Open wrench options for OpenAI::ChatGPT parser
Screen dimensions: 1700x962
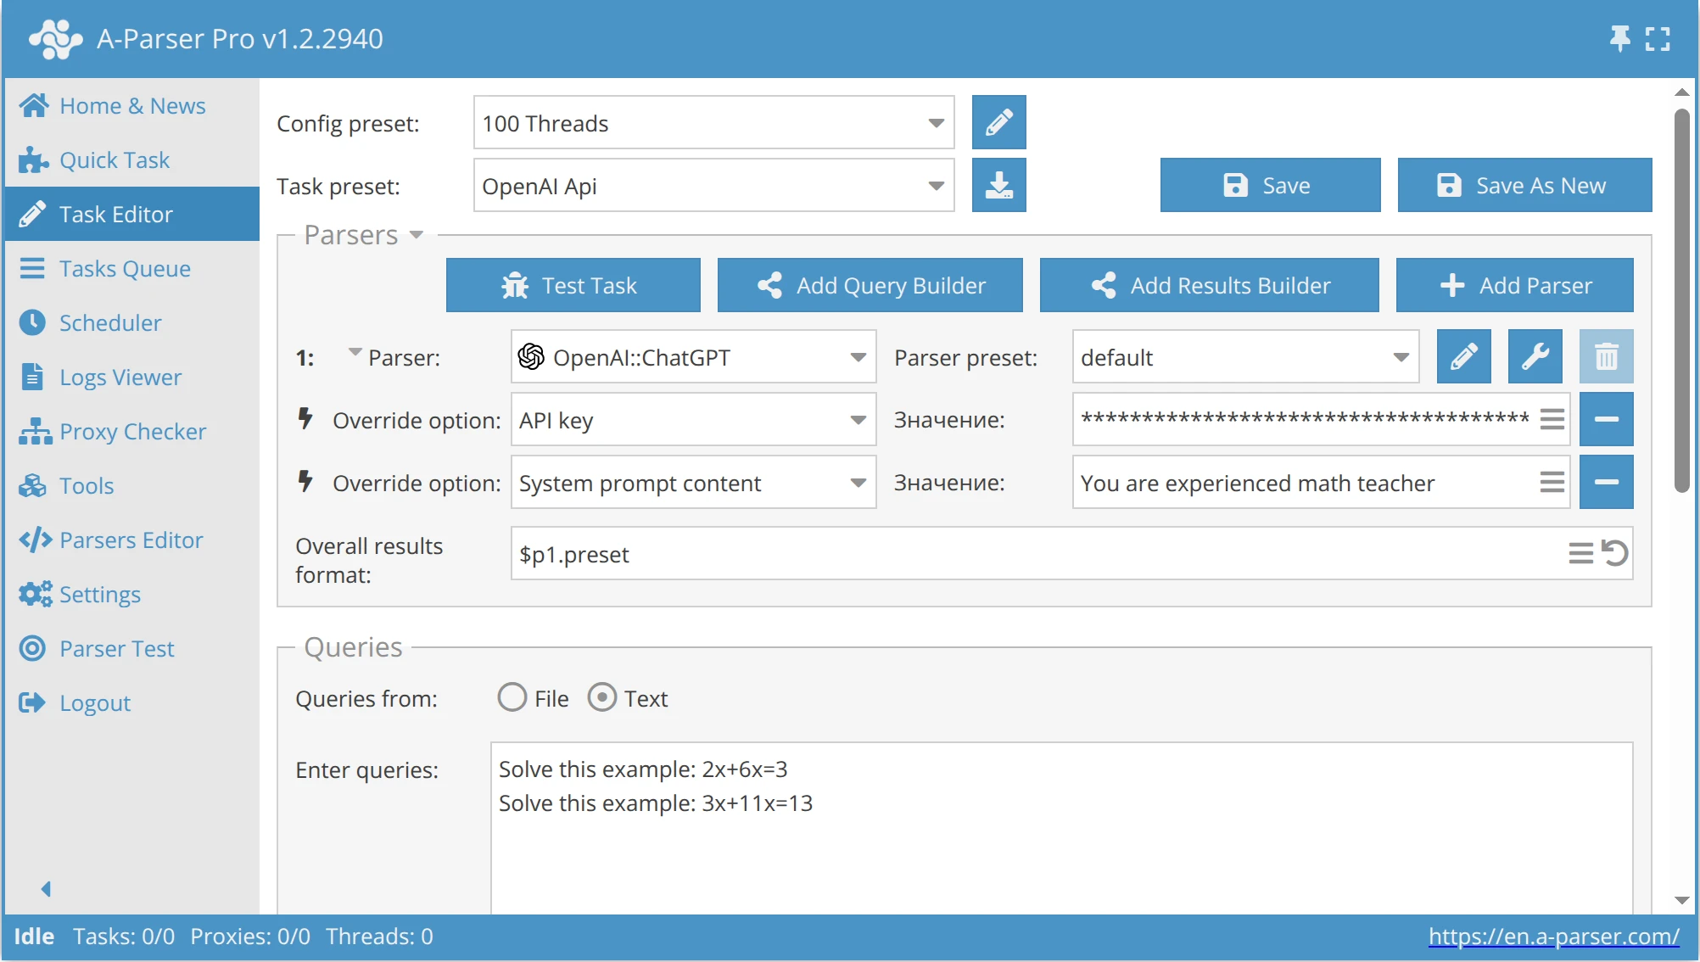pyautogui.click(x=1535, y=356)
